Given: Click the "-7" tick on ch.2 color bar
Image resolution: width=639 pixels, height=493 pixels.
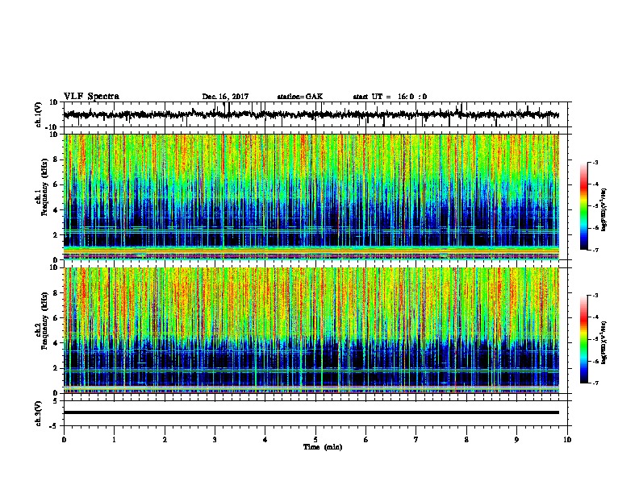Looking at the screenshot, I should coord(595,383).
